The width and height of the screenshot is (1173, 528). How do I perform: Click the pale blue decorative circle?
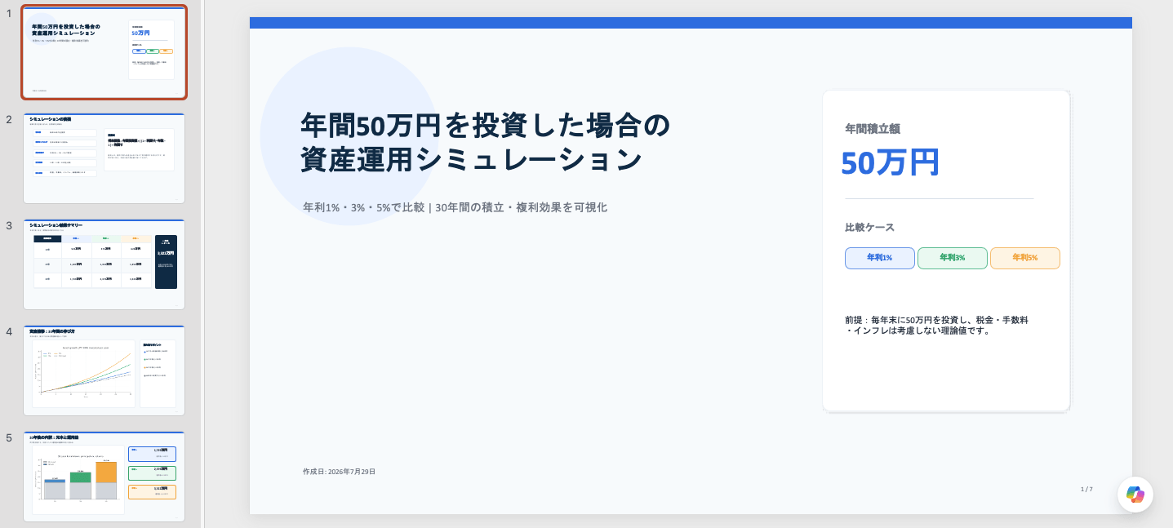pyautogui.click(x=349, y=136)
